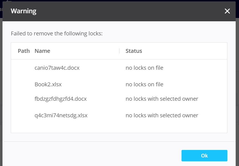Viewport: 239px width, 166px height.
Task: Select the canio7taw4c.docx file name
Action: (x=57, y=68)
